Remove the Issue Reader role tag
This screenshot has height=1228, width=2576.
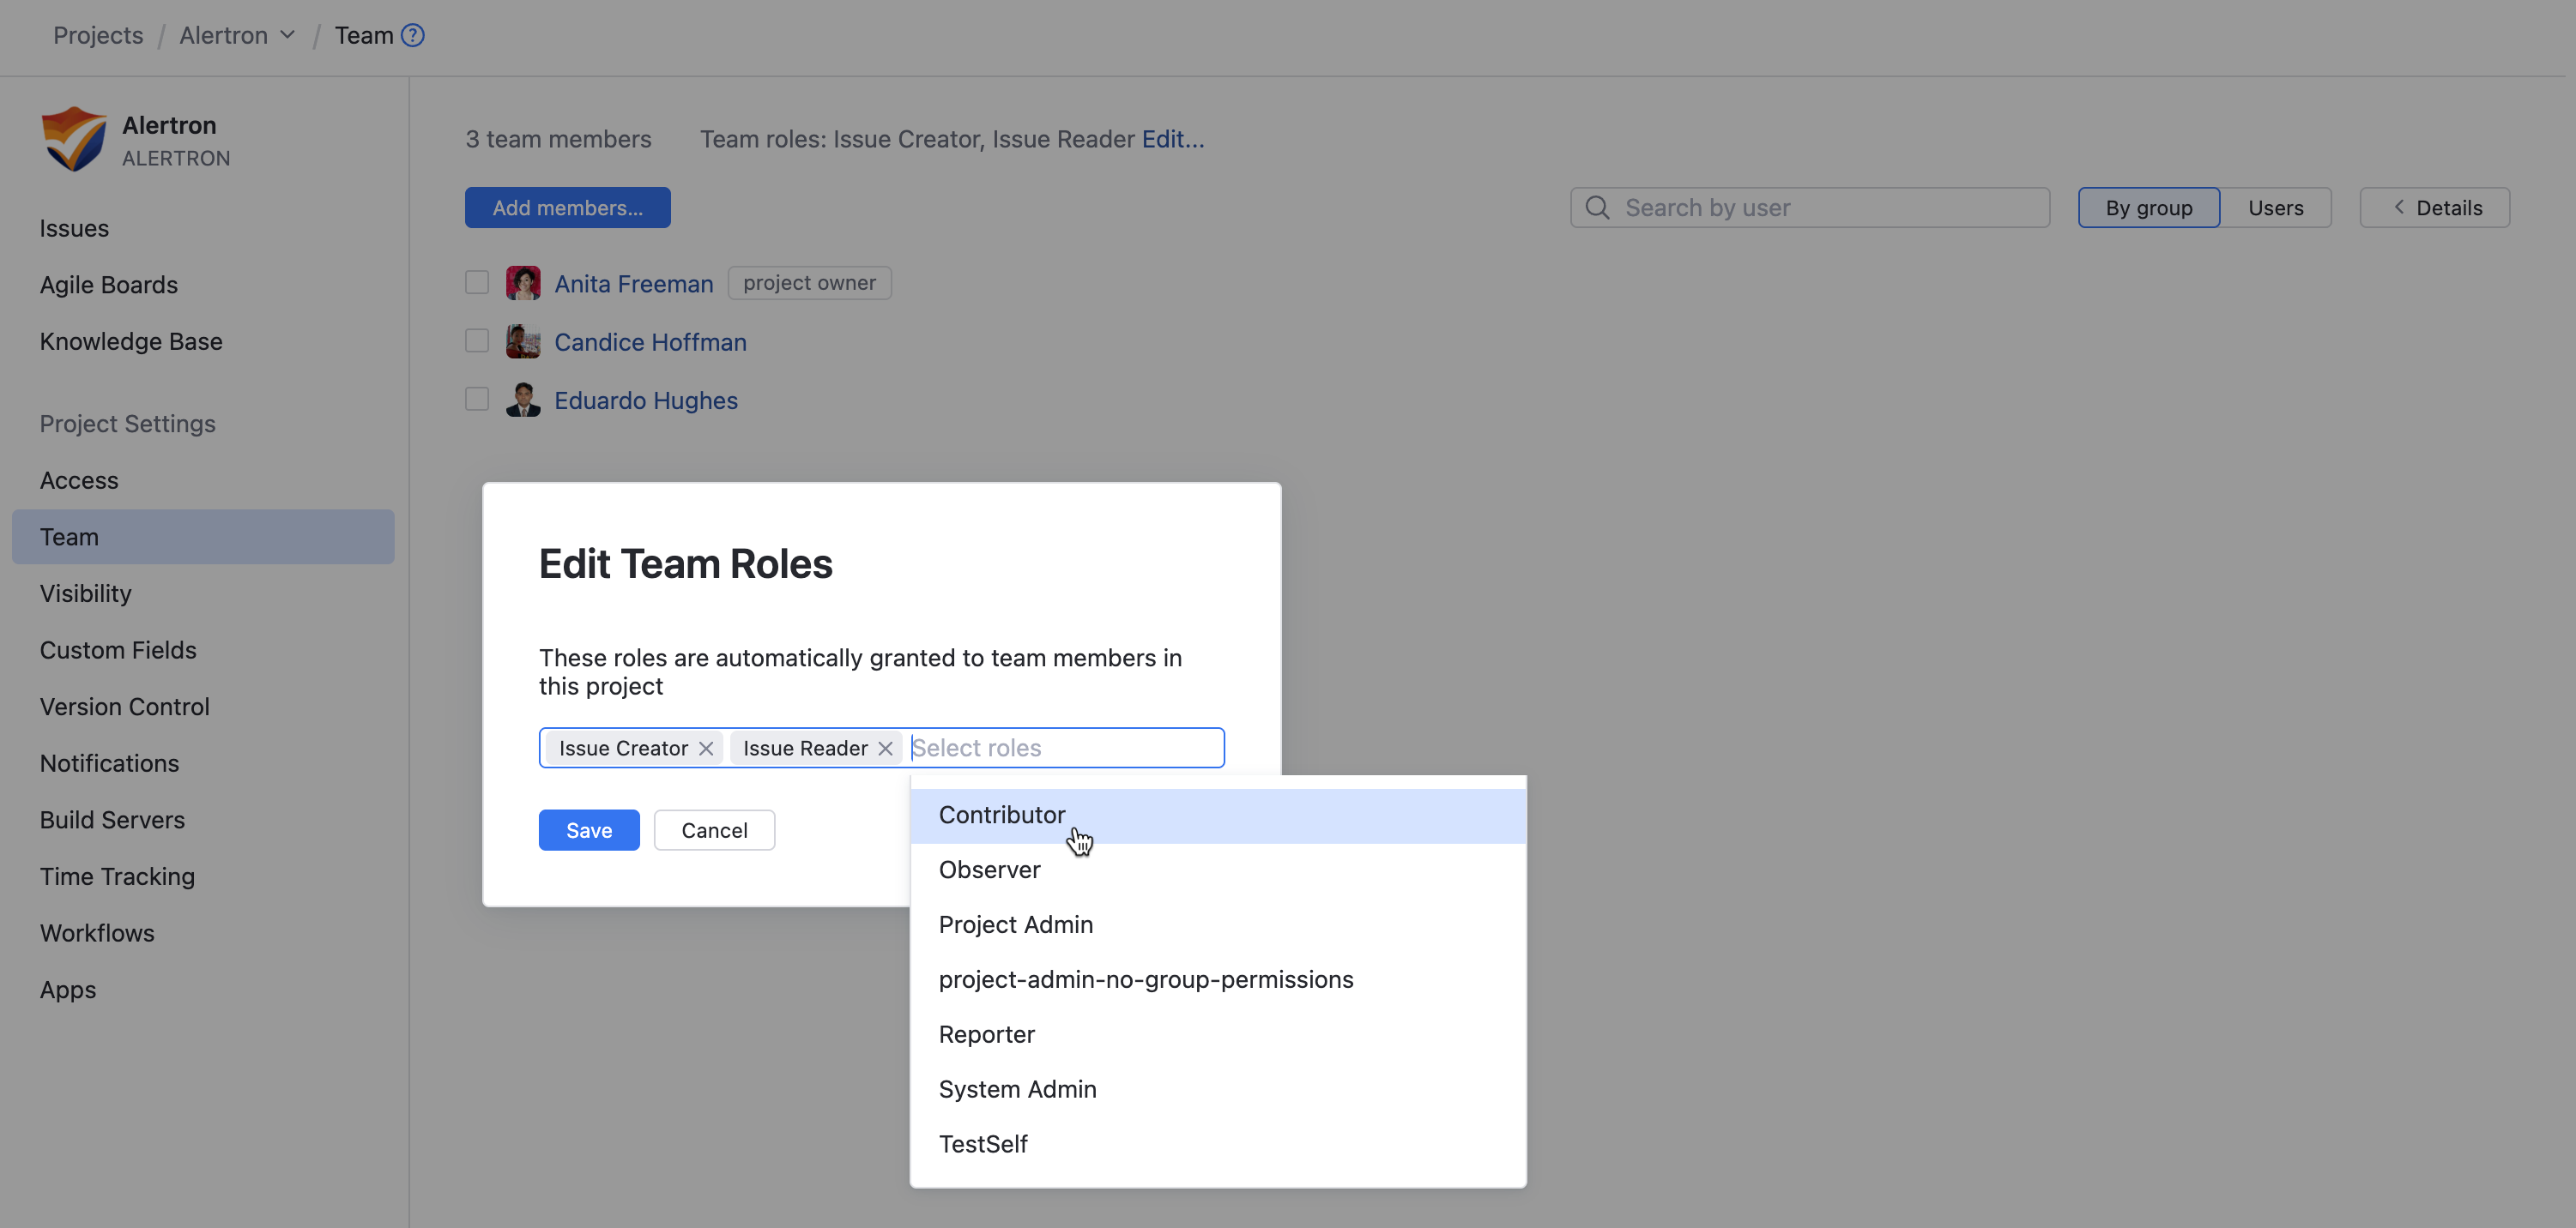click(885, 749)
